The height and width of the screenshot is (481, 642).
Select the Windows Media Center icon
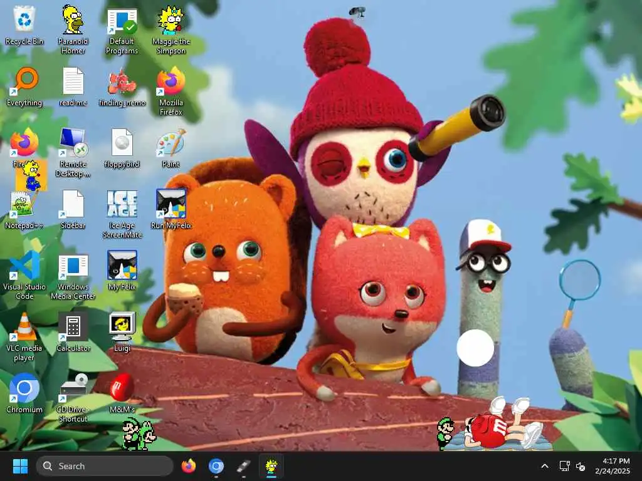point(73,276)
